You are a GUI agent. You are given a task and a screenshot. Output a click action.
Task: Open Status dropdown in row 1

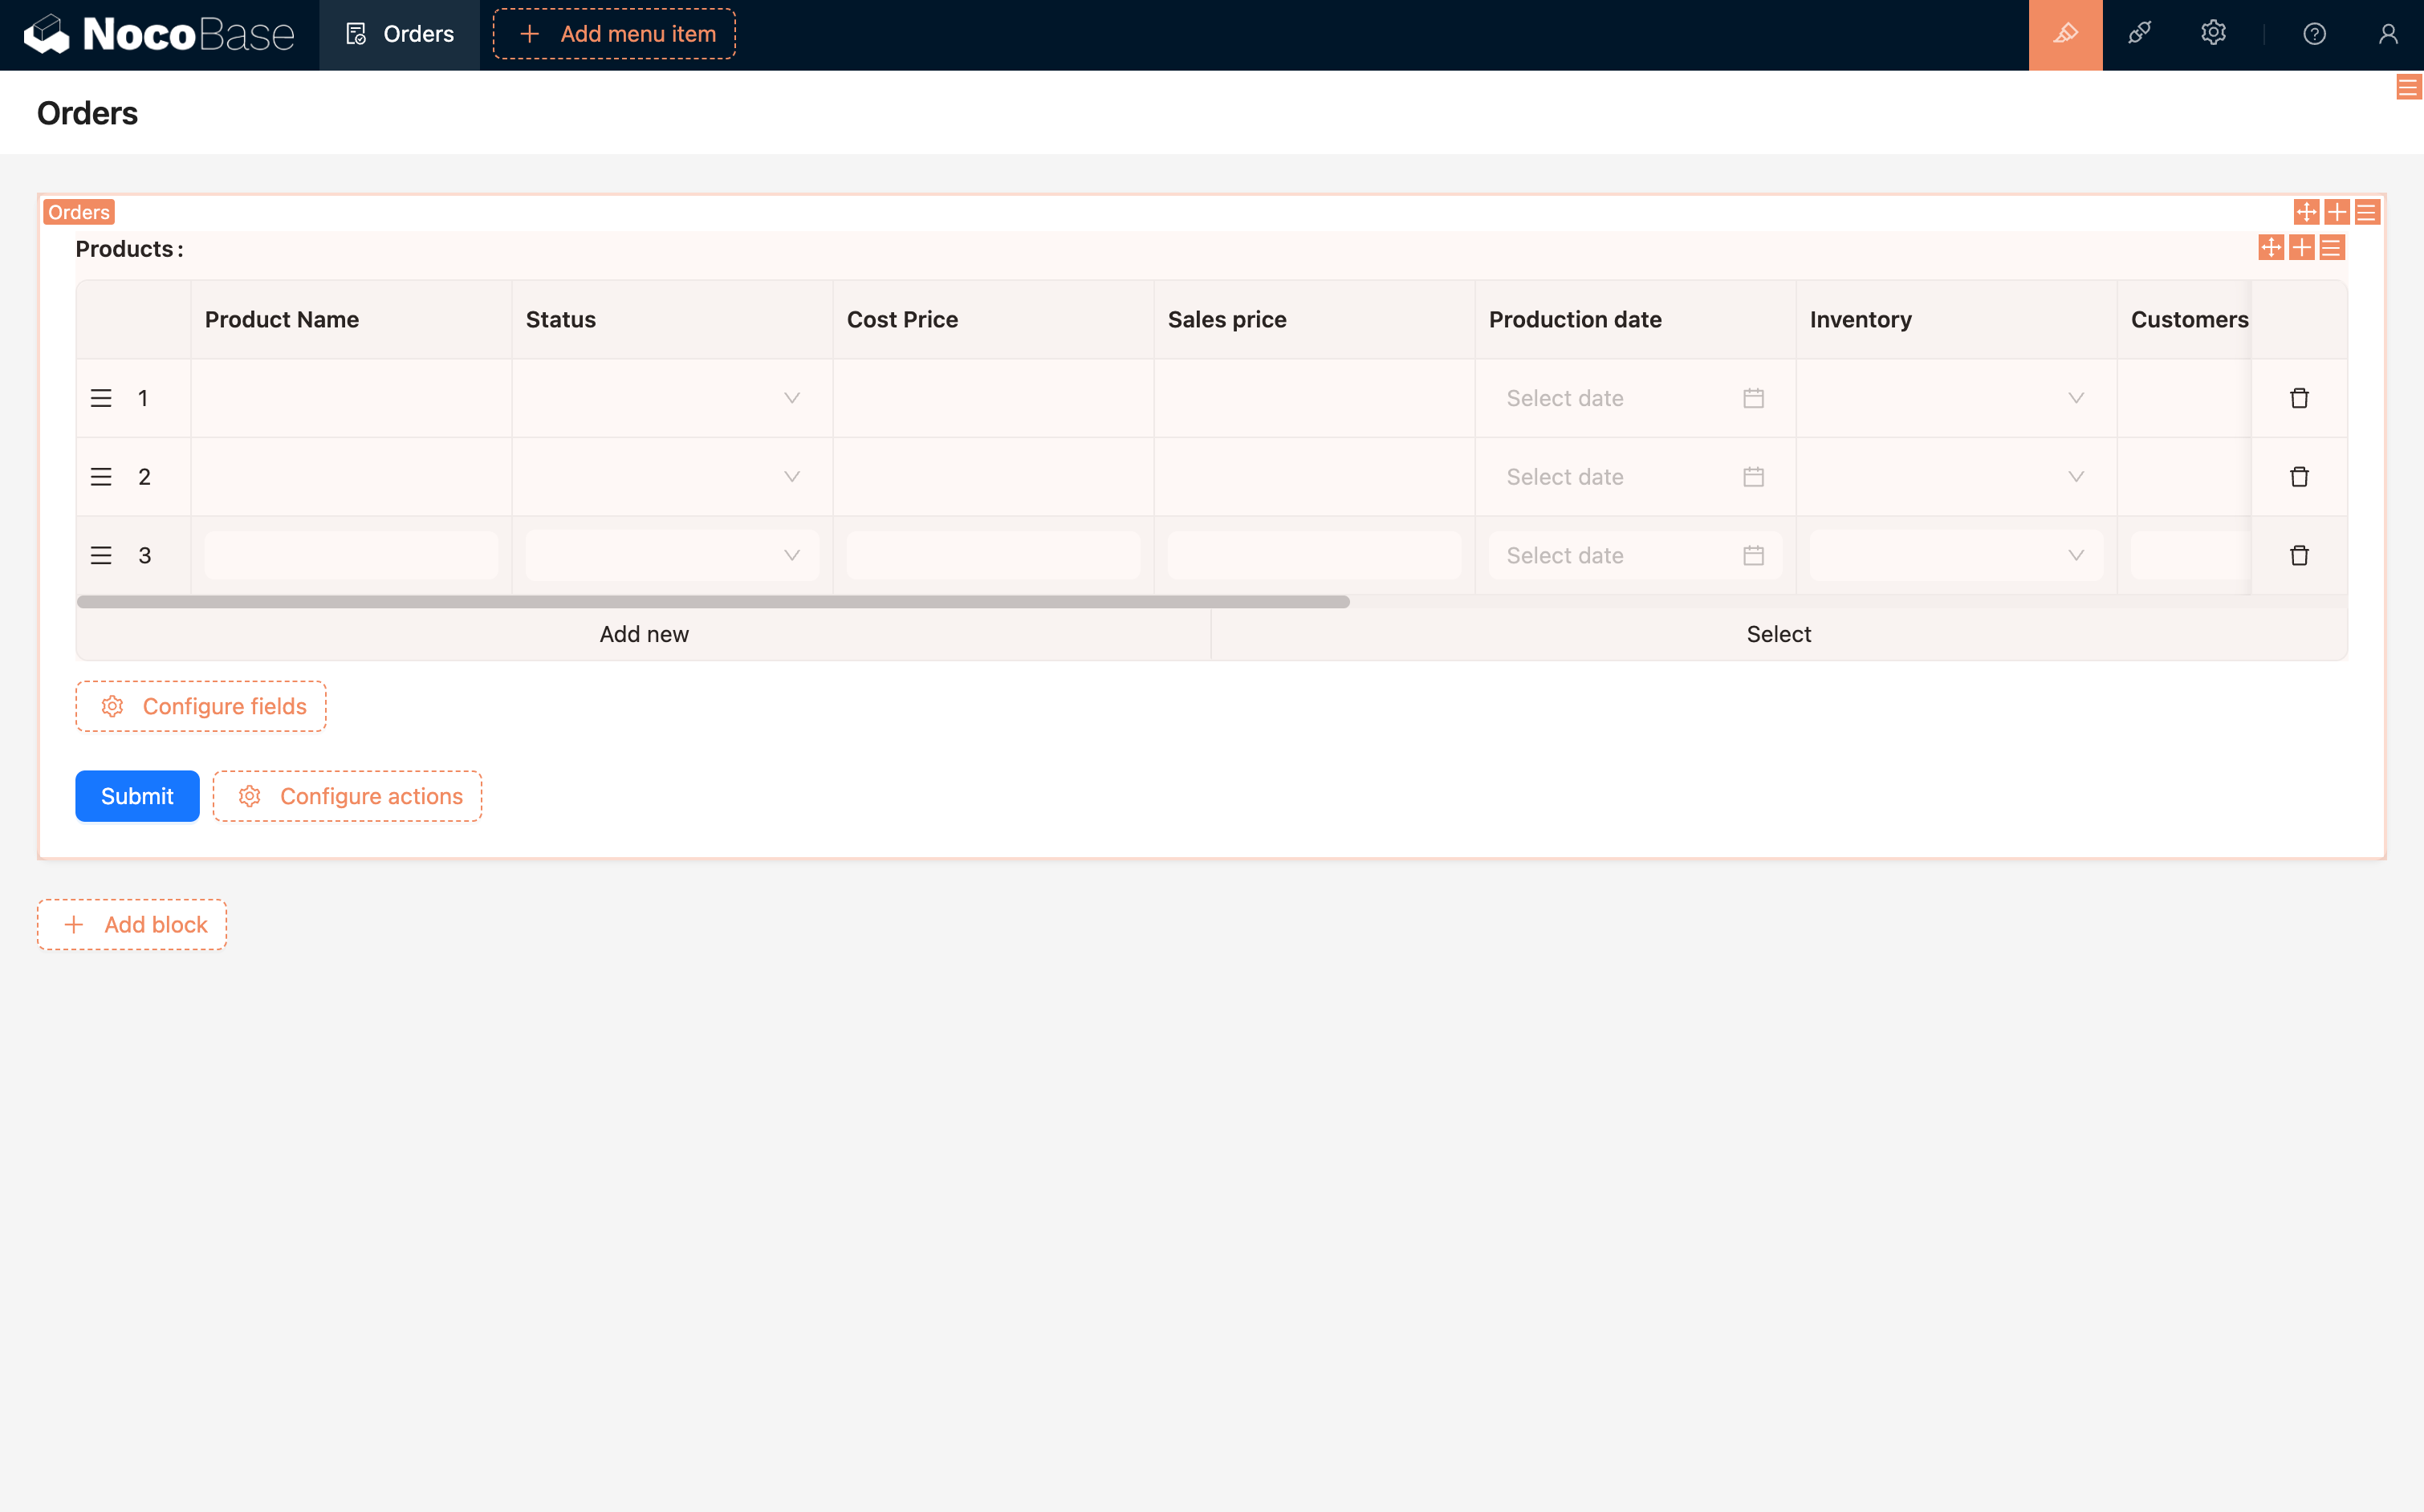coord(671,398)
